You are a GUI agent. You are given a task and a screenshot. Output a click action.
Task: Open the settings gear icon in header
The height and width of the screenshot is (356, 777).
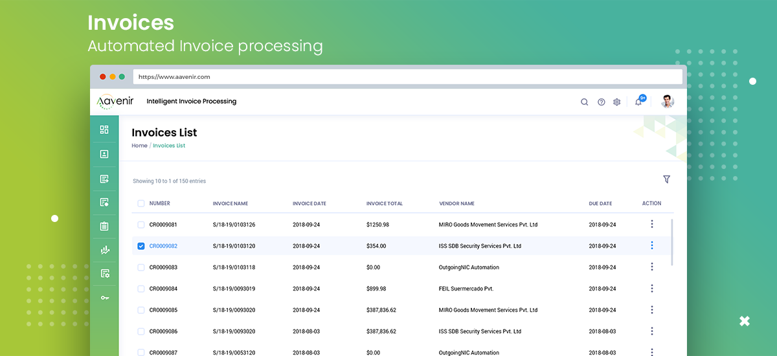pyautogui.click(x=617, y=102)
